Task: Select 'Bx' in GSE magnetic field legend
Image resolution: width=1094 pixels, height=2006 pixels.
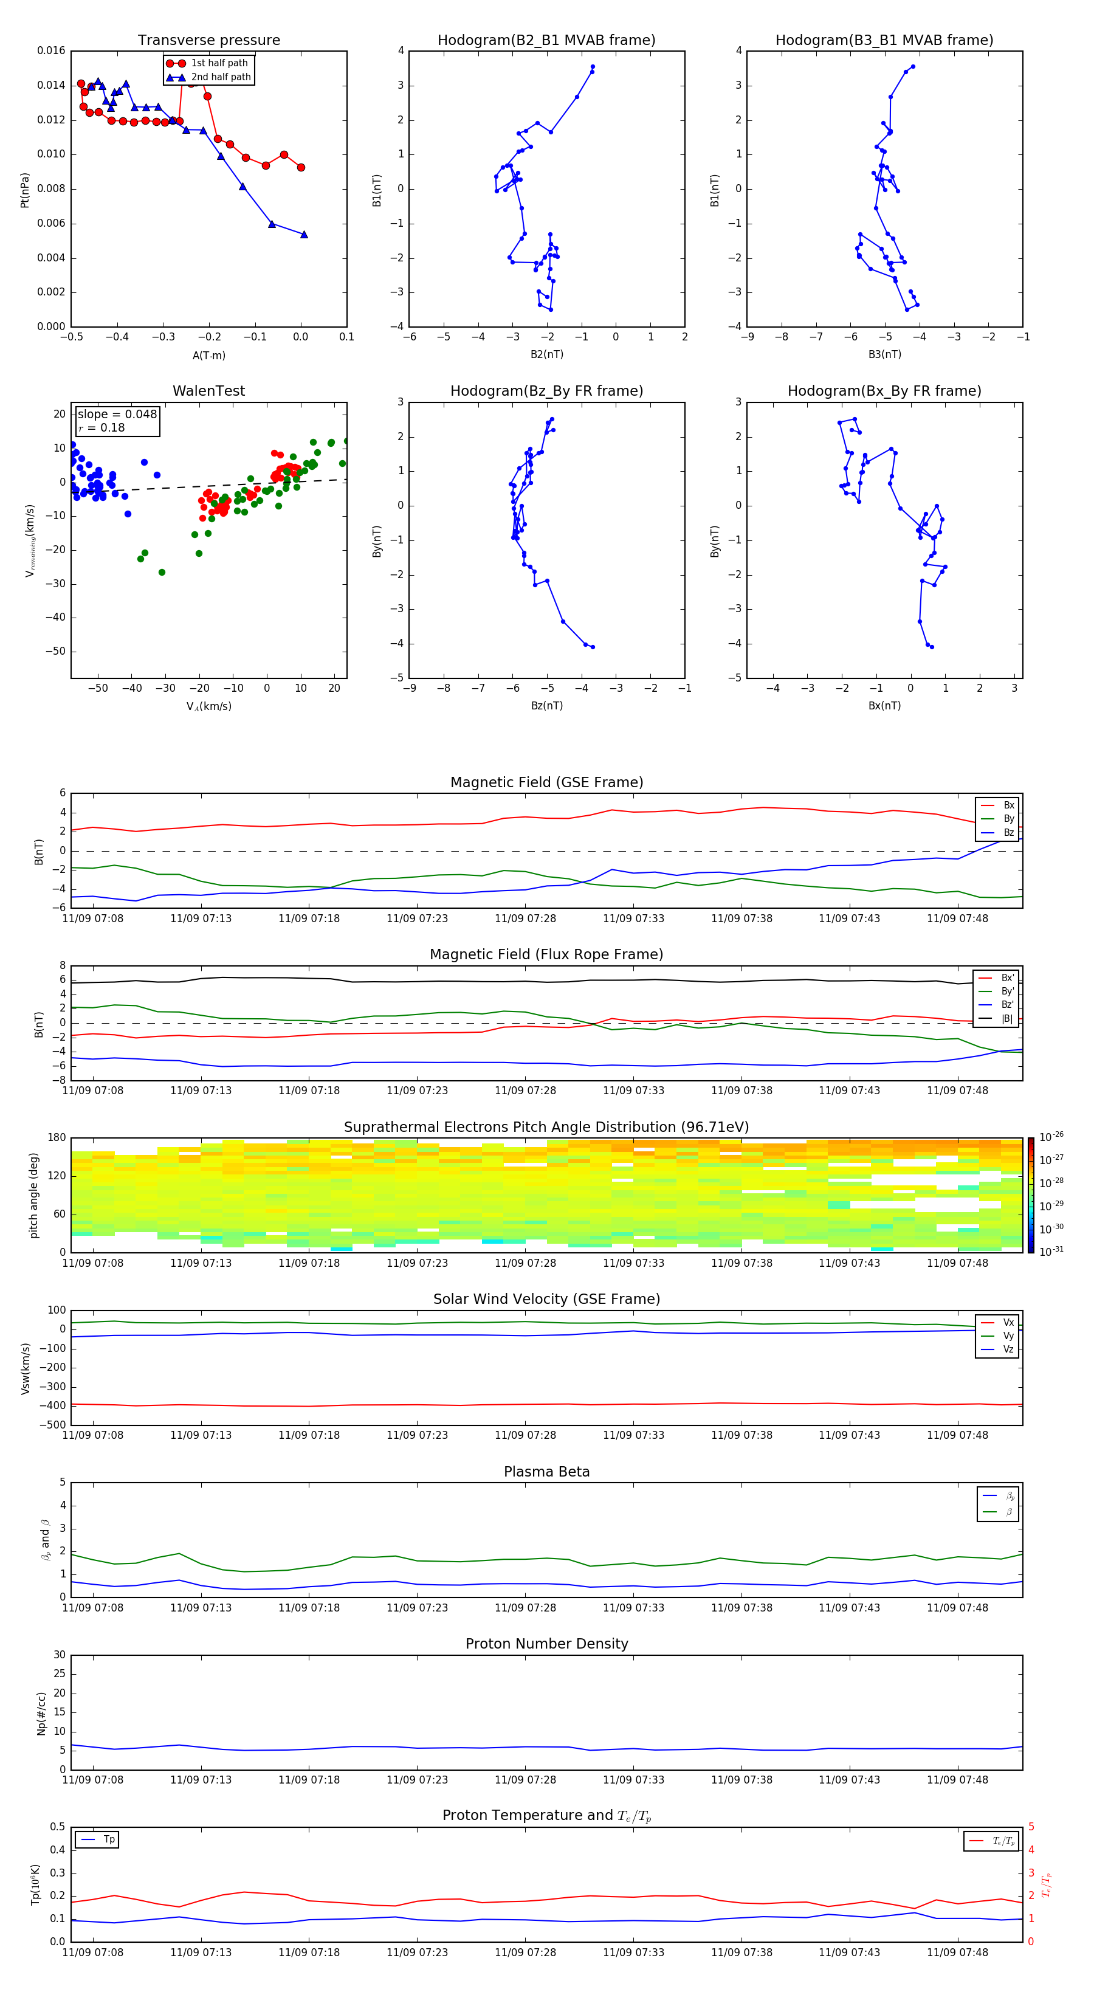Action: click(997, 805)
